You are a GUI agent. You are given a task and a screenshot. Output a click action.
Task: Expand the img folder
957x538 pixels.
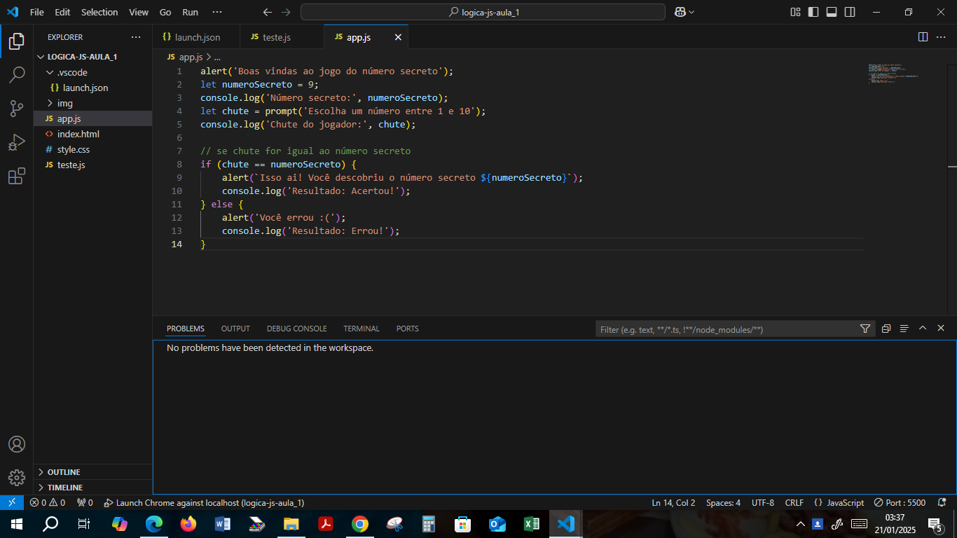point(92,103)
